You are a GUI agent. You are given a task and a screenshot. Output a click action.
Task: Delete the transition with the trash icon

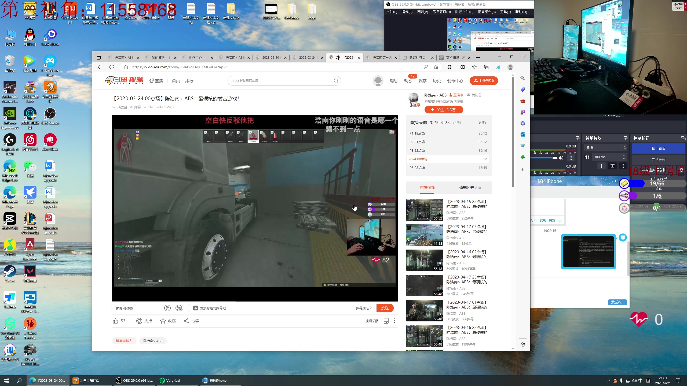point(612,166)
